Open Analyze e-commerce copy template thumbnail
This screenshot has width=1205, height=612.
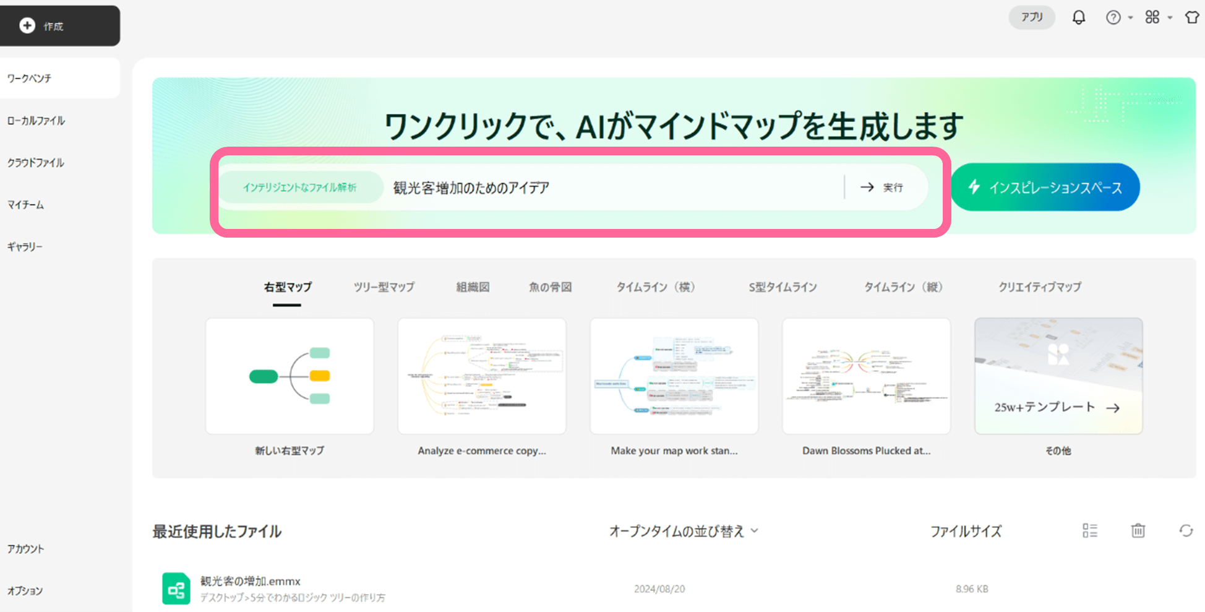[x=482, y=376]
